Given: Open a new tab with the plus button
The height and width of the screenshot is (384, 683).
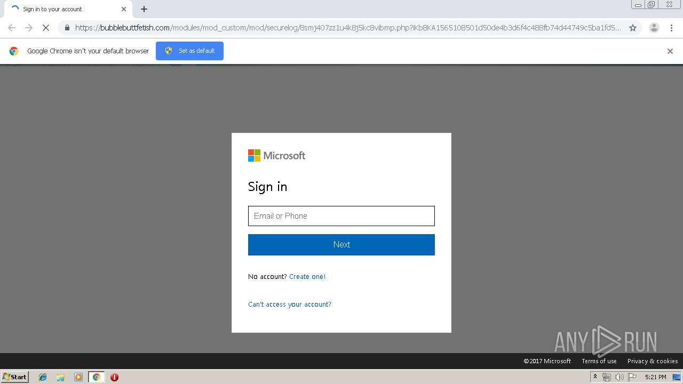Looking at the screenshot, I should (144, 9).
